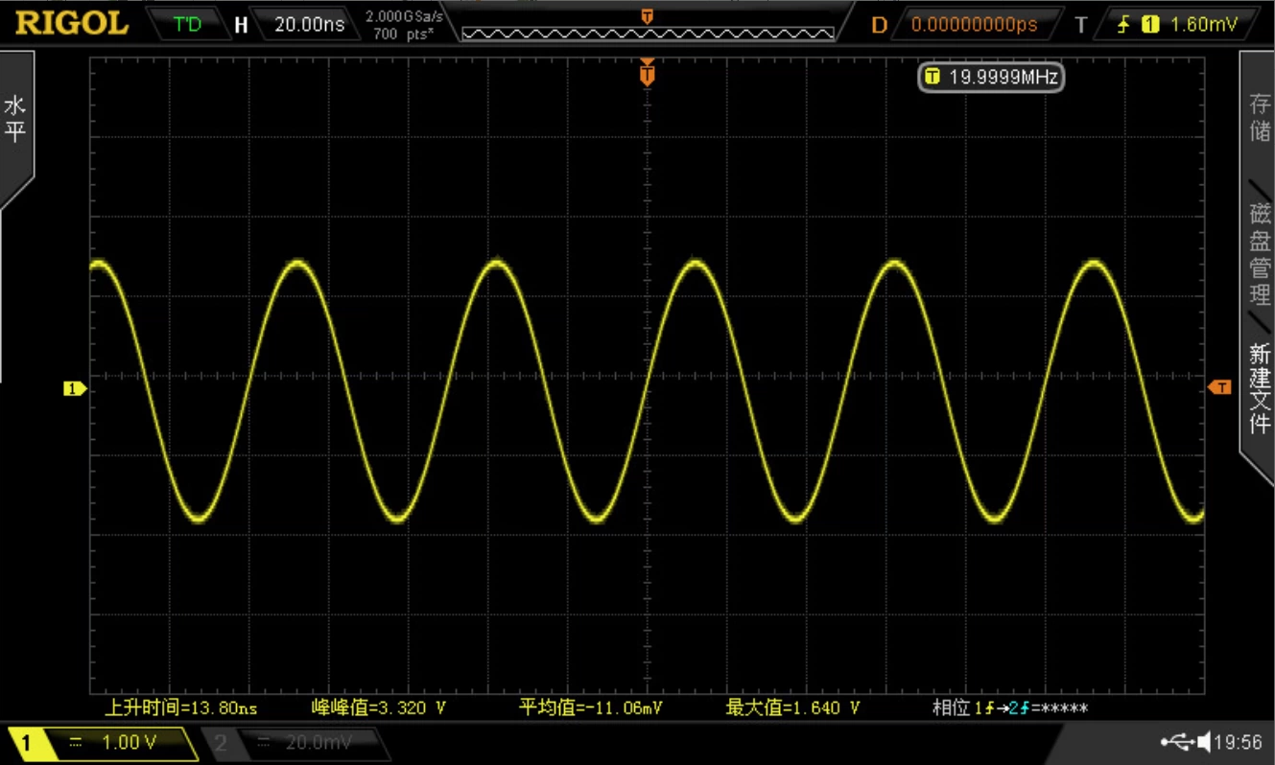Image resolution: width=1275 pixels, height=765 pixels.
Task: Click the 峰峰值=3.320 V measurement
Action: click(379, 708)
